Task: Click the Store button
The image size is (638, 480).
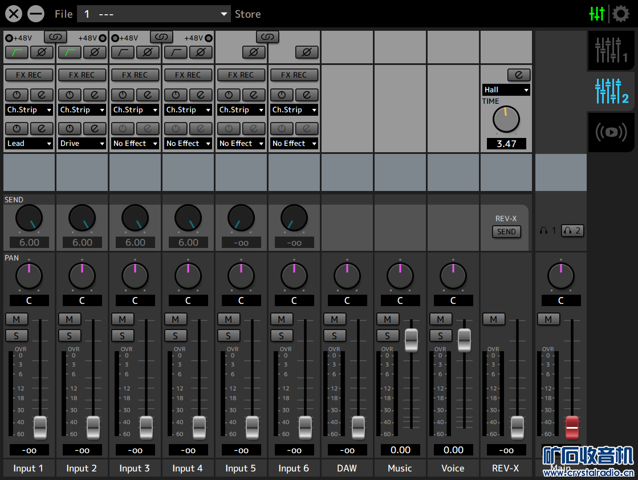Action: click(247, 14)
